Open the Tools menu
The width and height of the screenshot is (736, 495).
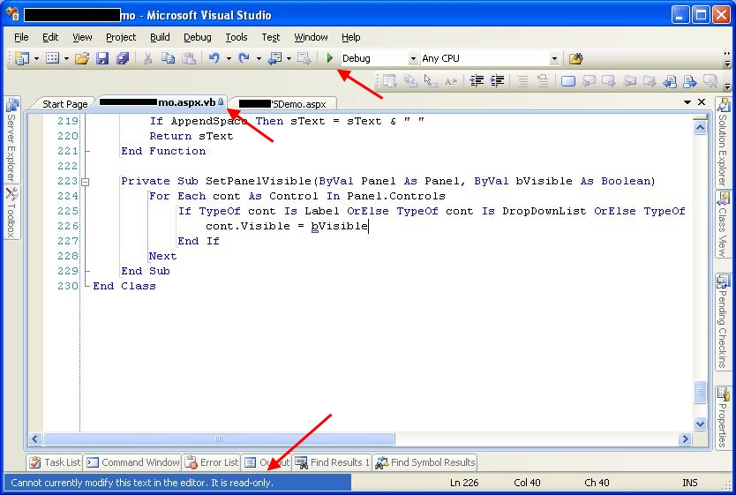pyautogui.click(x=237, y=37)
